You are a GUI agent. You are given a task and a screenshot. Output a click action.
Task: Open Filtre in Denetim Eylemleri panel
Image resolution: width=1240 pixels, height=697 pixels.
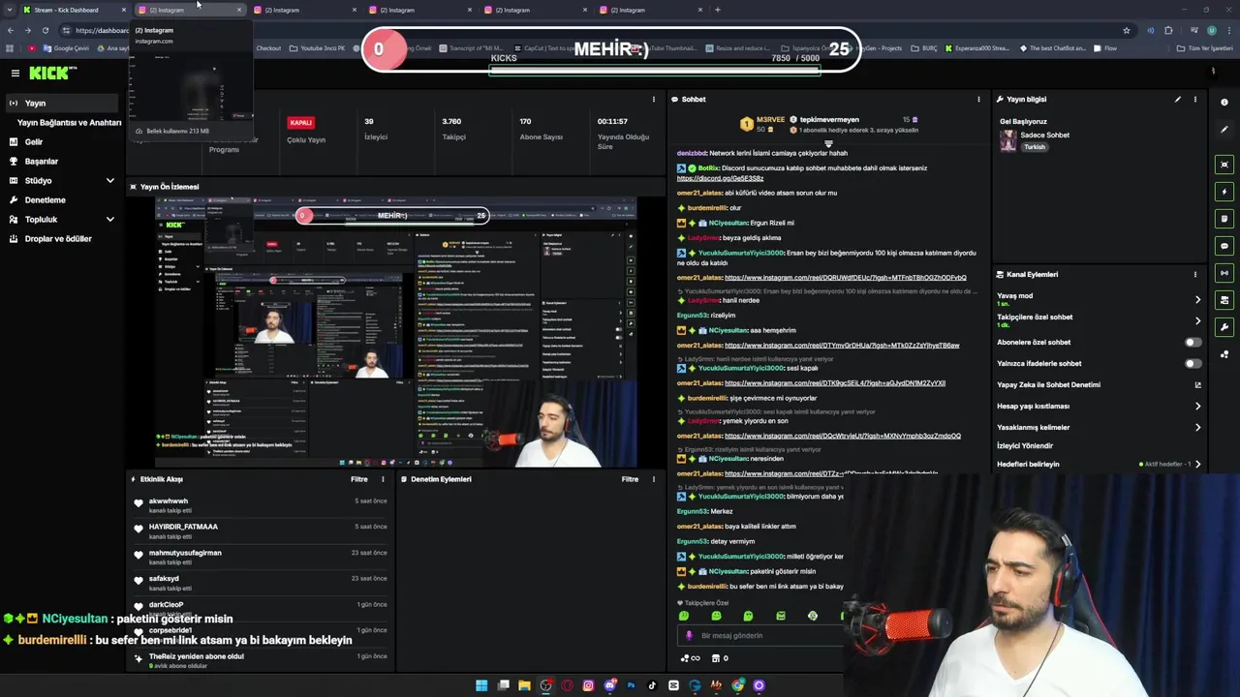tap(630, 479)
